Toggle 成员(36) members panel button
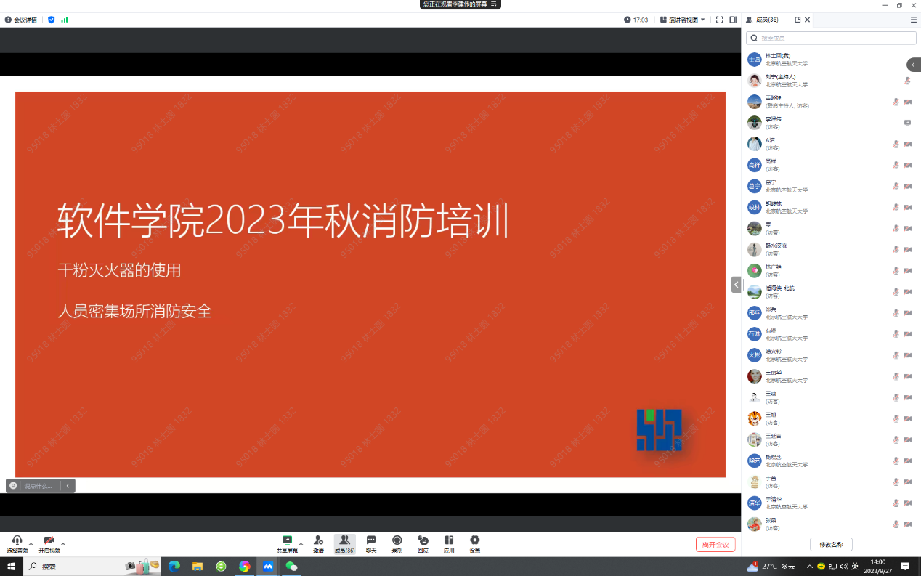The height and width of the screenshot is (576, 921). tap(344, 544)
